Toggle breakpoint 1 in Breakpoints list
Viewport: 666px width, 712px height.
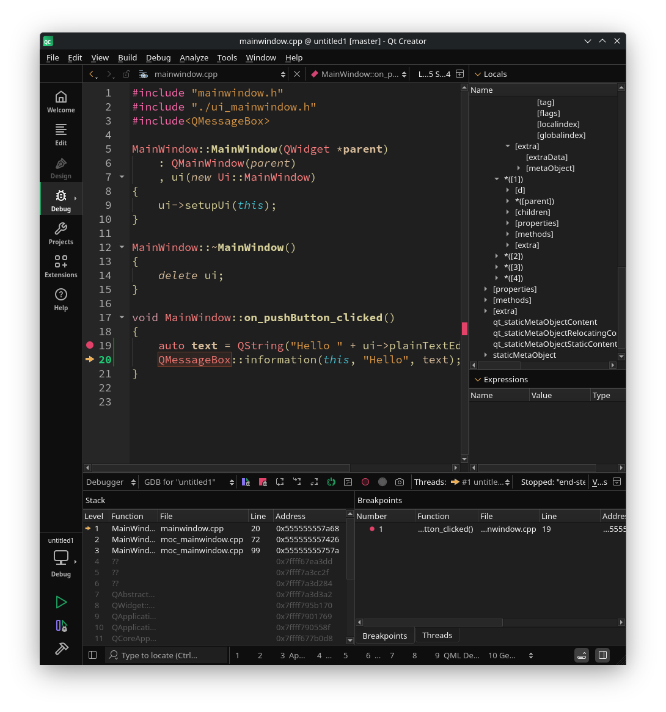pos(371,529)
